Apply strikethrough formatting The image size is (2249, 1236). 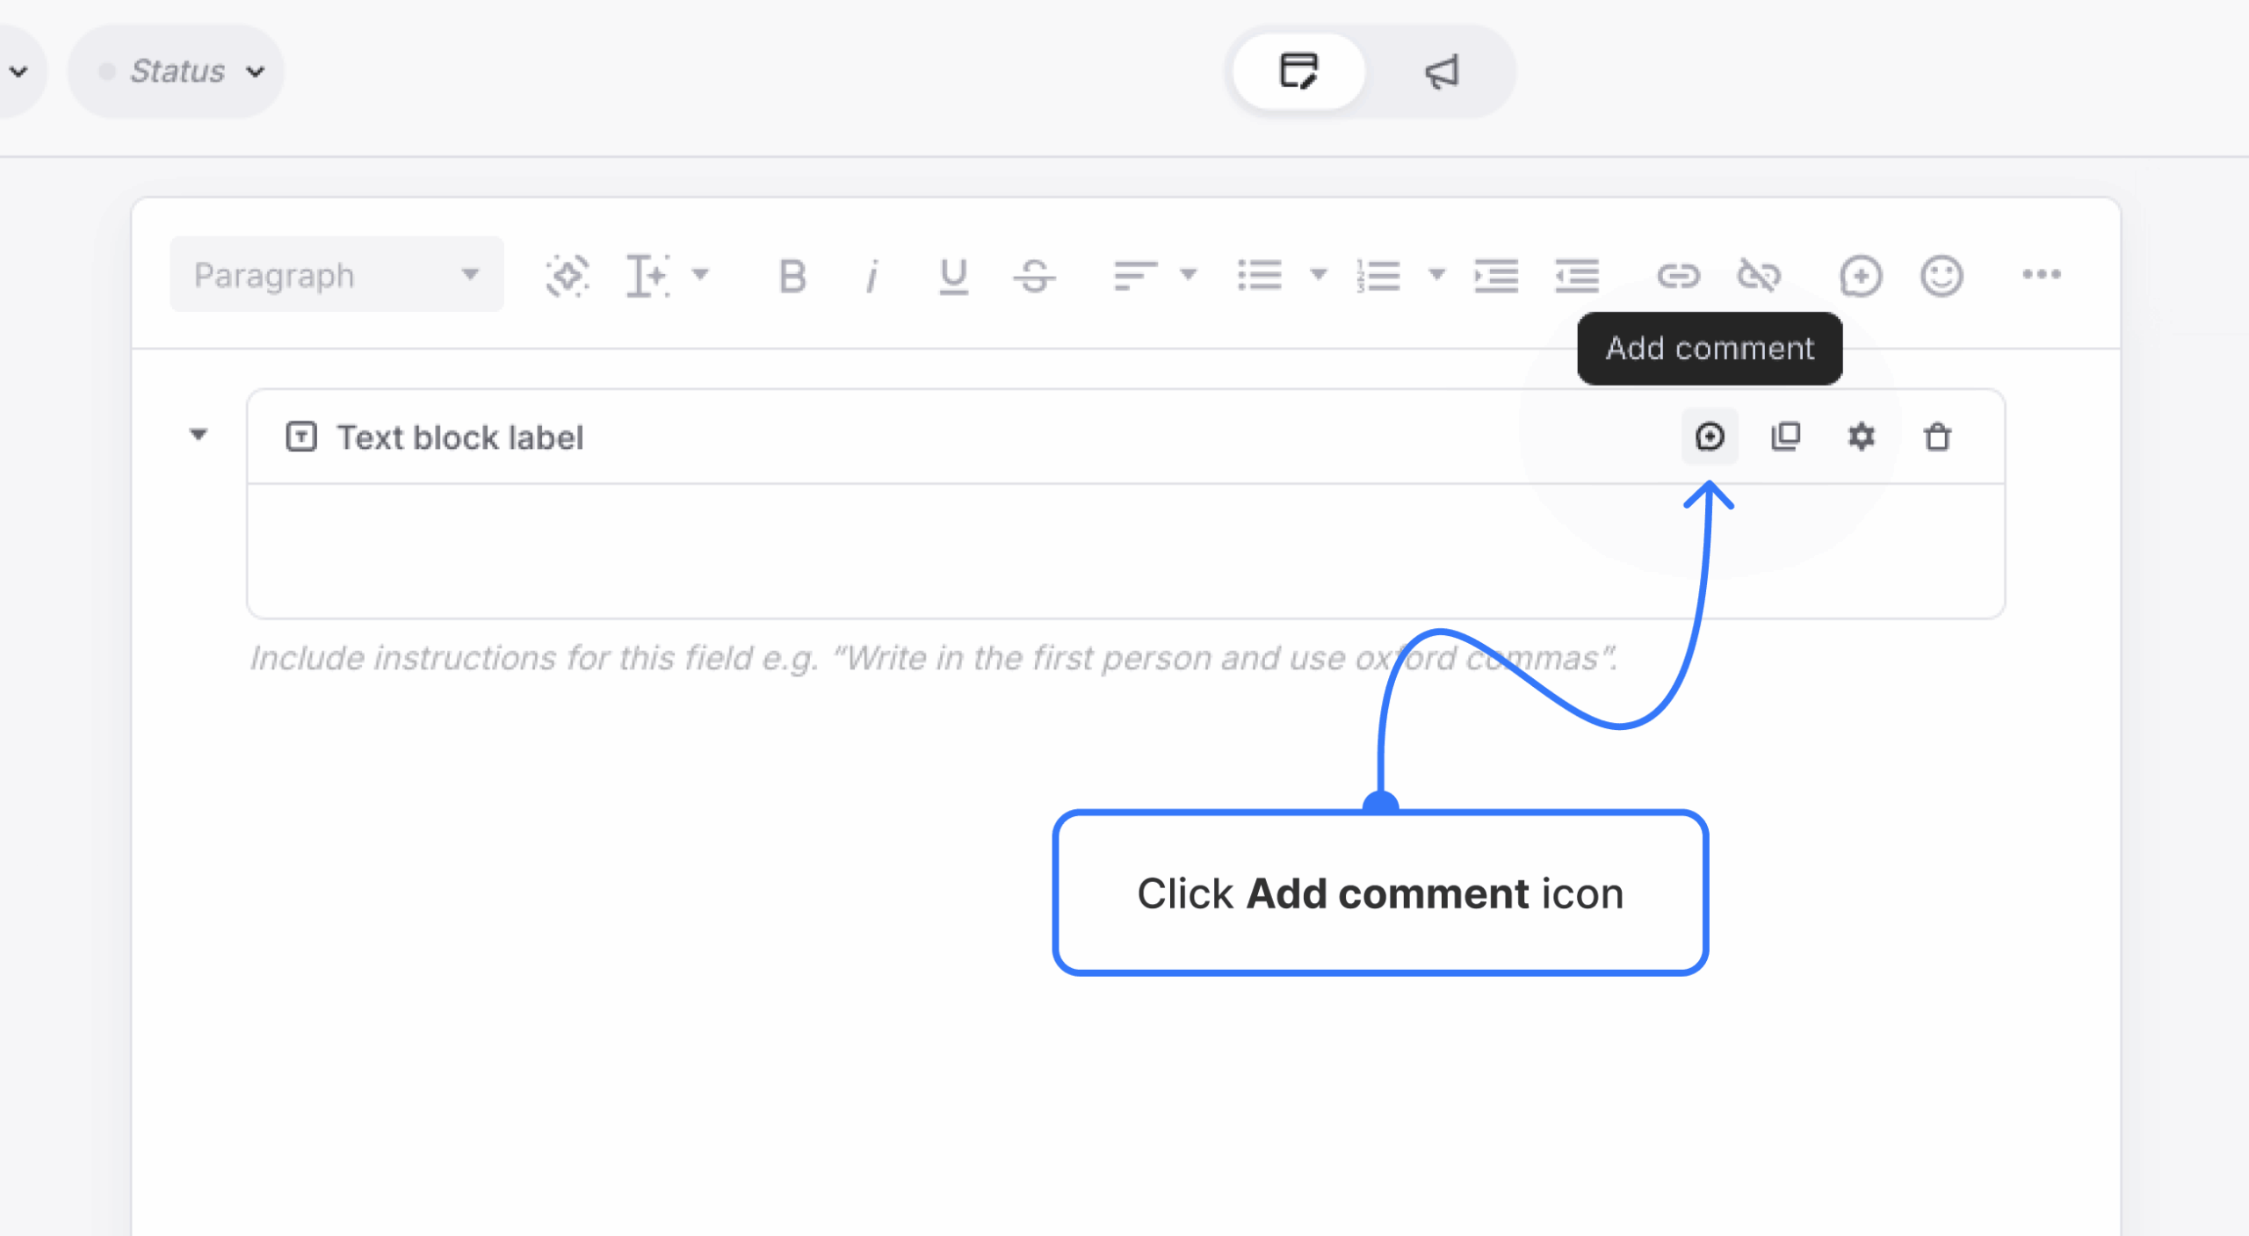pos(1034,275)
